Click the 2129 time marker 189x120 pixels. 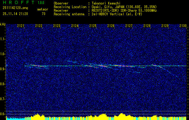click(x=165, y=26)
